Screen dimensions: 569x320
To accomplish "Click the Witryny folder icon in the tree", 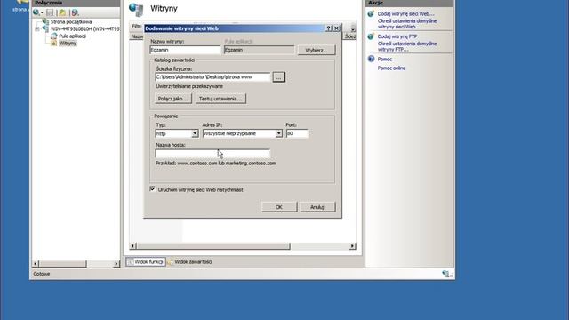I will point(53,44).
